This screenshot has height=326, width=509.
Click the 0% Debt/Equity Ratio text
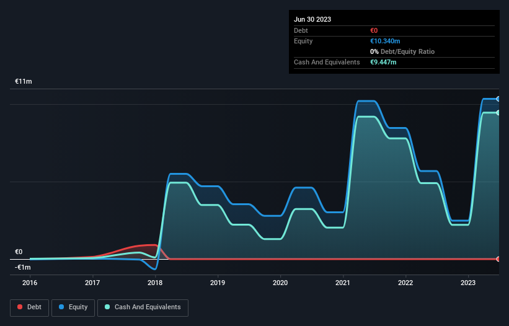[402, 51]
